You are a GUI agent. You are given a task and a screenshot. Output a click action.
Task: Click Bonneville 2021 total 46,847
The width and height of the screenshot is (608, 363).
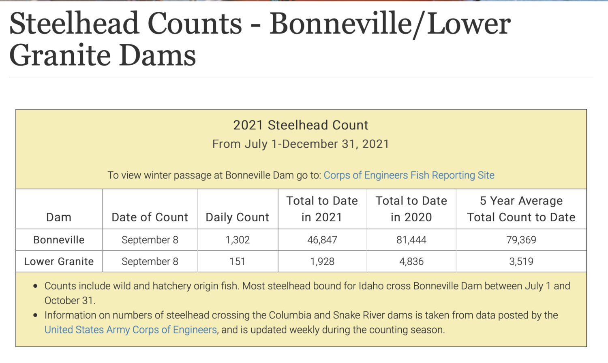coord(322,240)
